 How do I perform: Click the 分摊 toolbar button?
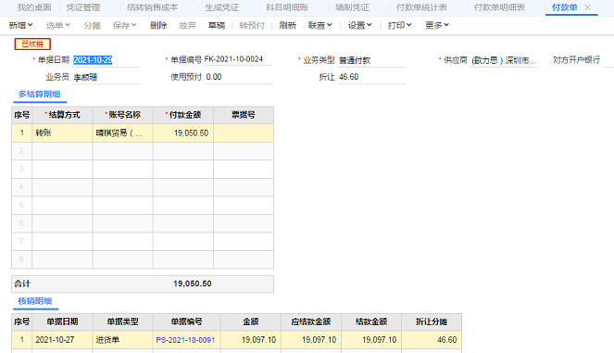pyautogui.click(x=92, y=25)
